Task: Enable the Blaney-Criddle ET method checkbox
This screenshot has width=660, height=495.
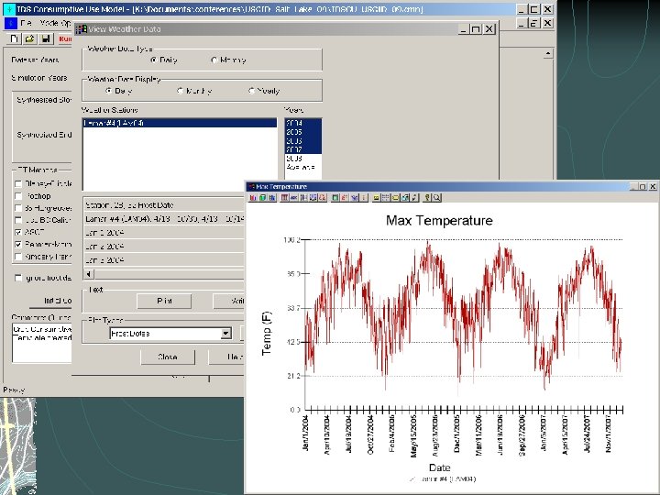Action: click(18, 184)
